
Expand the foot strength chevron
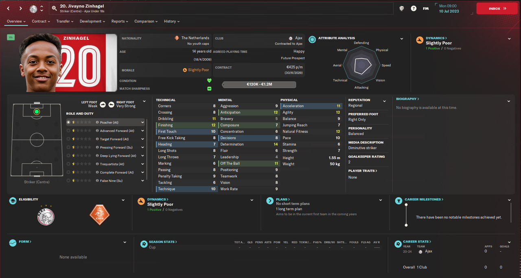pyautogui.click(x=144, y=101)
